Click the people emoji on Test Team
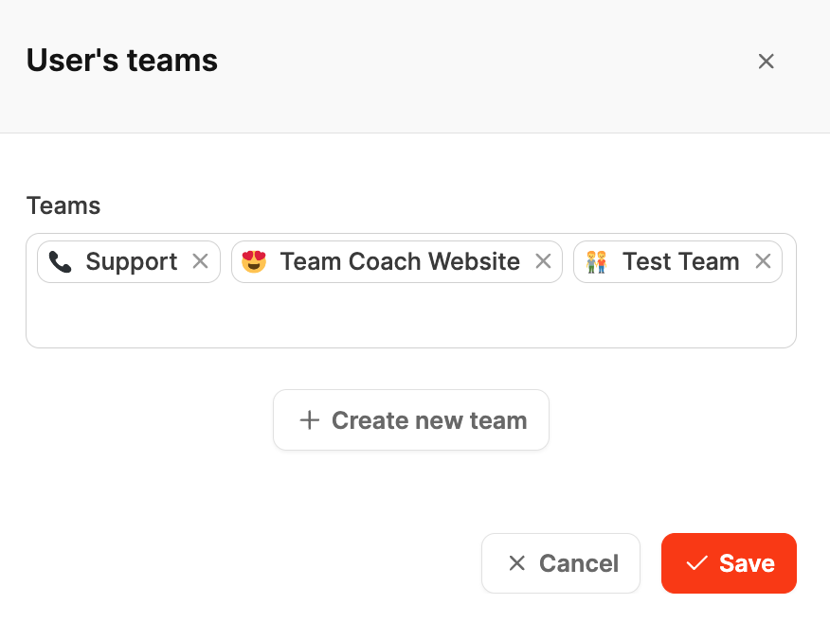This screenshot has height=640, width=830. [x=596, y=261]
